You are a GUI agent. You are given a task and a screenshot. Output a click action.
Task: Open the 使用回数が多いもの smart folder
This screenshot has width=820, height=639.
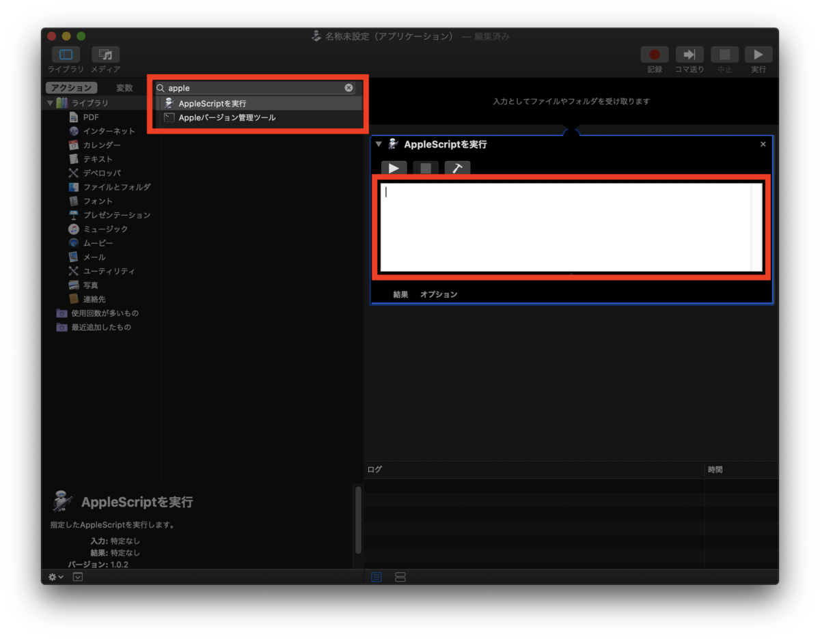pos(98,313)
